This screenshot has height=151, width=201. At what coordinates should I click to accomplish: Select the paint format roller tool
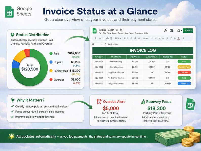[111, 38]
